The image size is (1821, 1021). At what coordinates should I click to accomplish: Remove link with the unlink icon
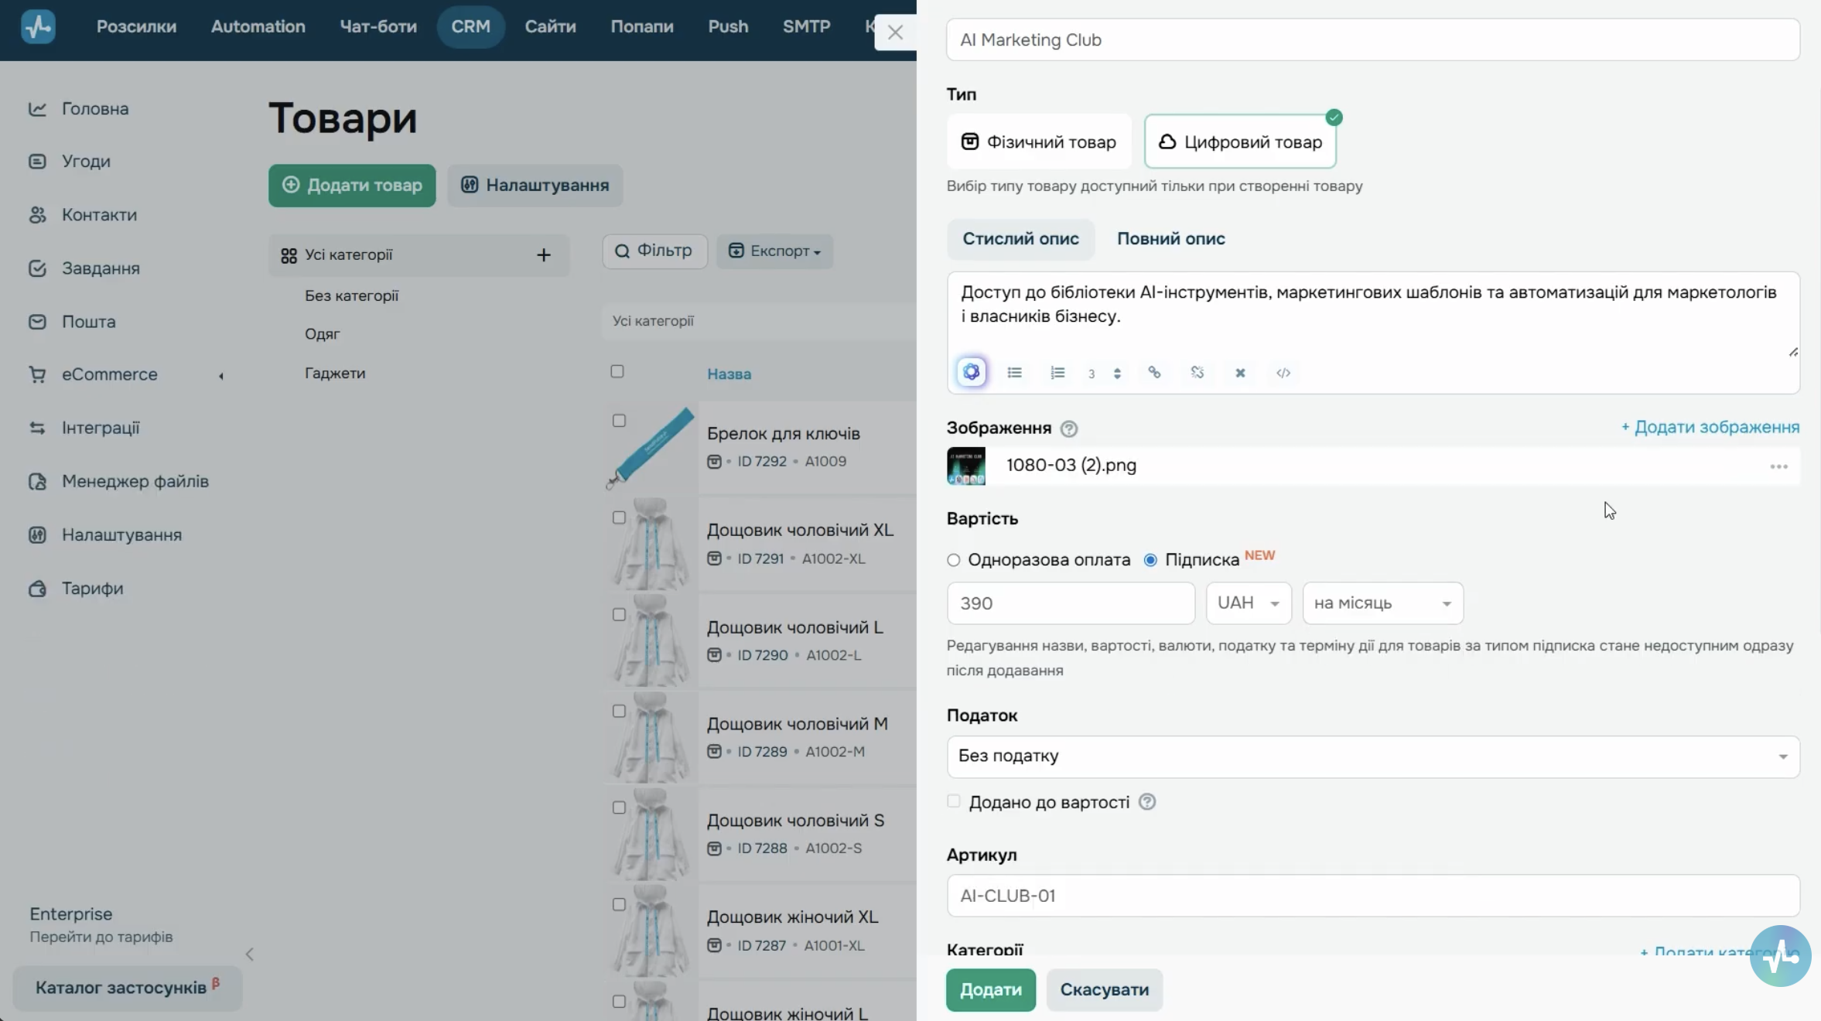(x=1197, y=373)
